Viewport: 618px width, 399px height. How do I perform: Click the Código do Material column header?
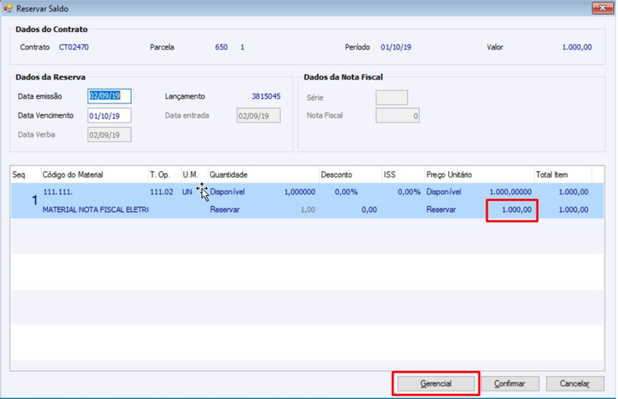[73, 174]
